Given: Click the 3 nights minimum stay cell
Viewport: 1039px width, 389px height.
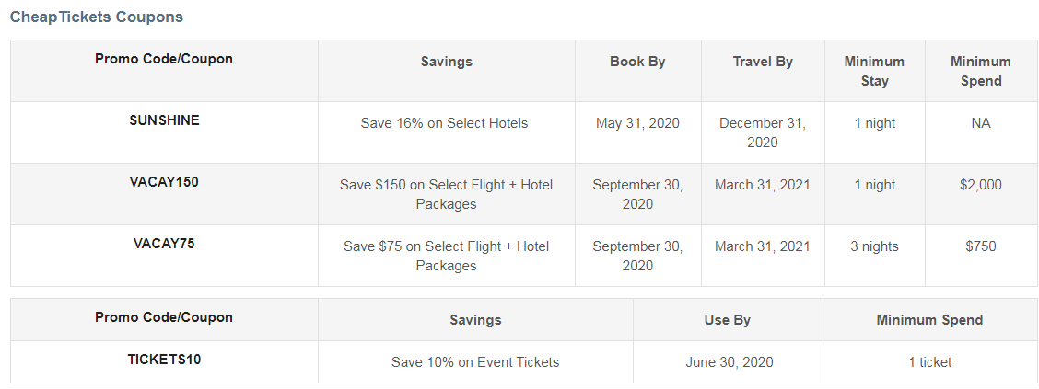Looking at the screenshot, I should coord(874,246).
